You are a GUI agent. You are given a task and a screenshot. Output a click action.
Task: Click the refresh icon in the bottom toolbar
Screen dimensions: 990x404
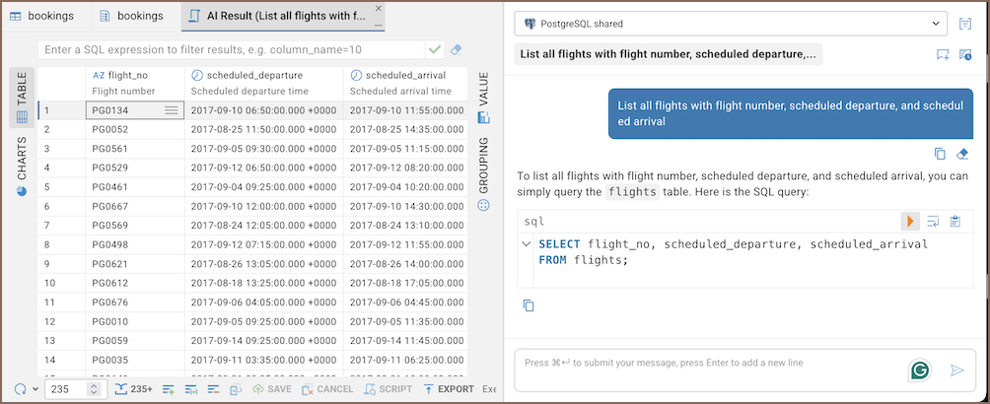tap(20, 389)
